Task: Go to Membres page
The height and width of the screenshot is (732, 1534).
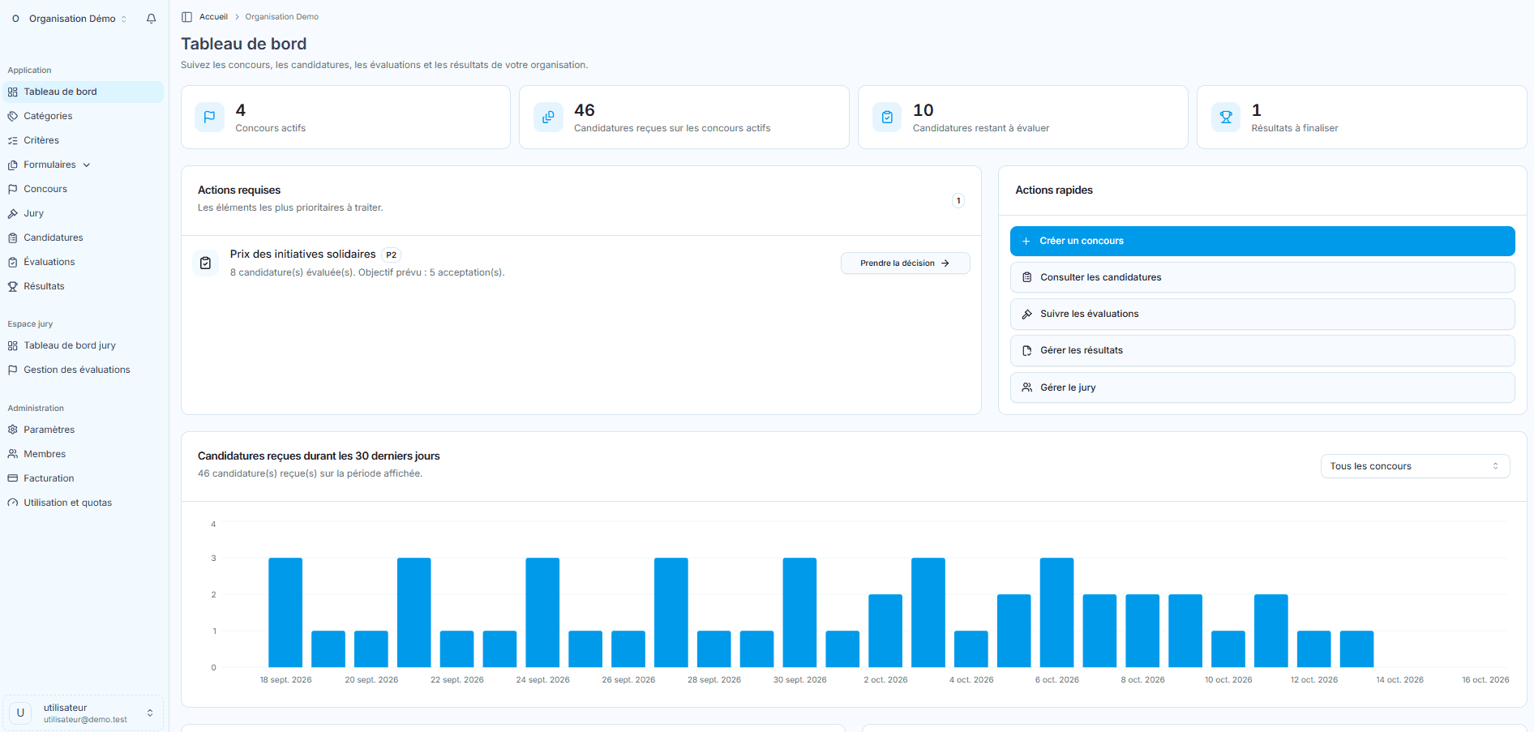Action: [x=84, y=454]
